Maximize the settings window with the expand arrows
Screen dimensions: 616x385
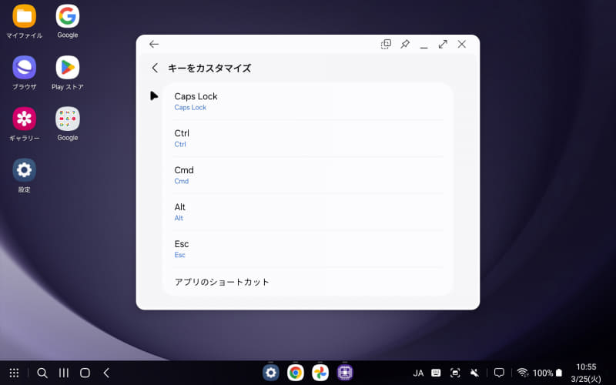click(x=443, y=45)
